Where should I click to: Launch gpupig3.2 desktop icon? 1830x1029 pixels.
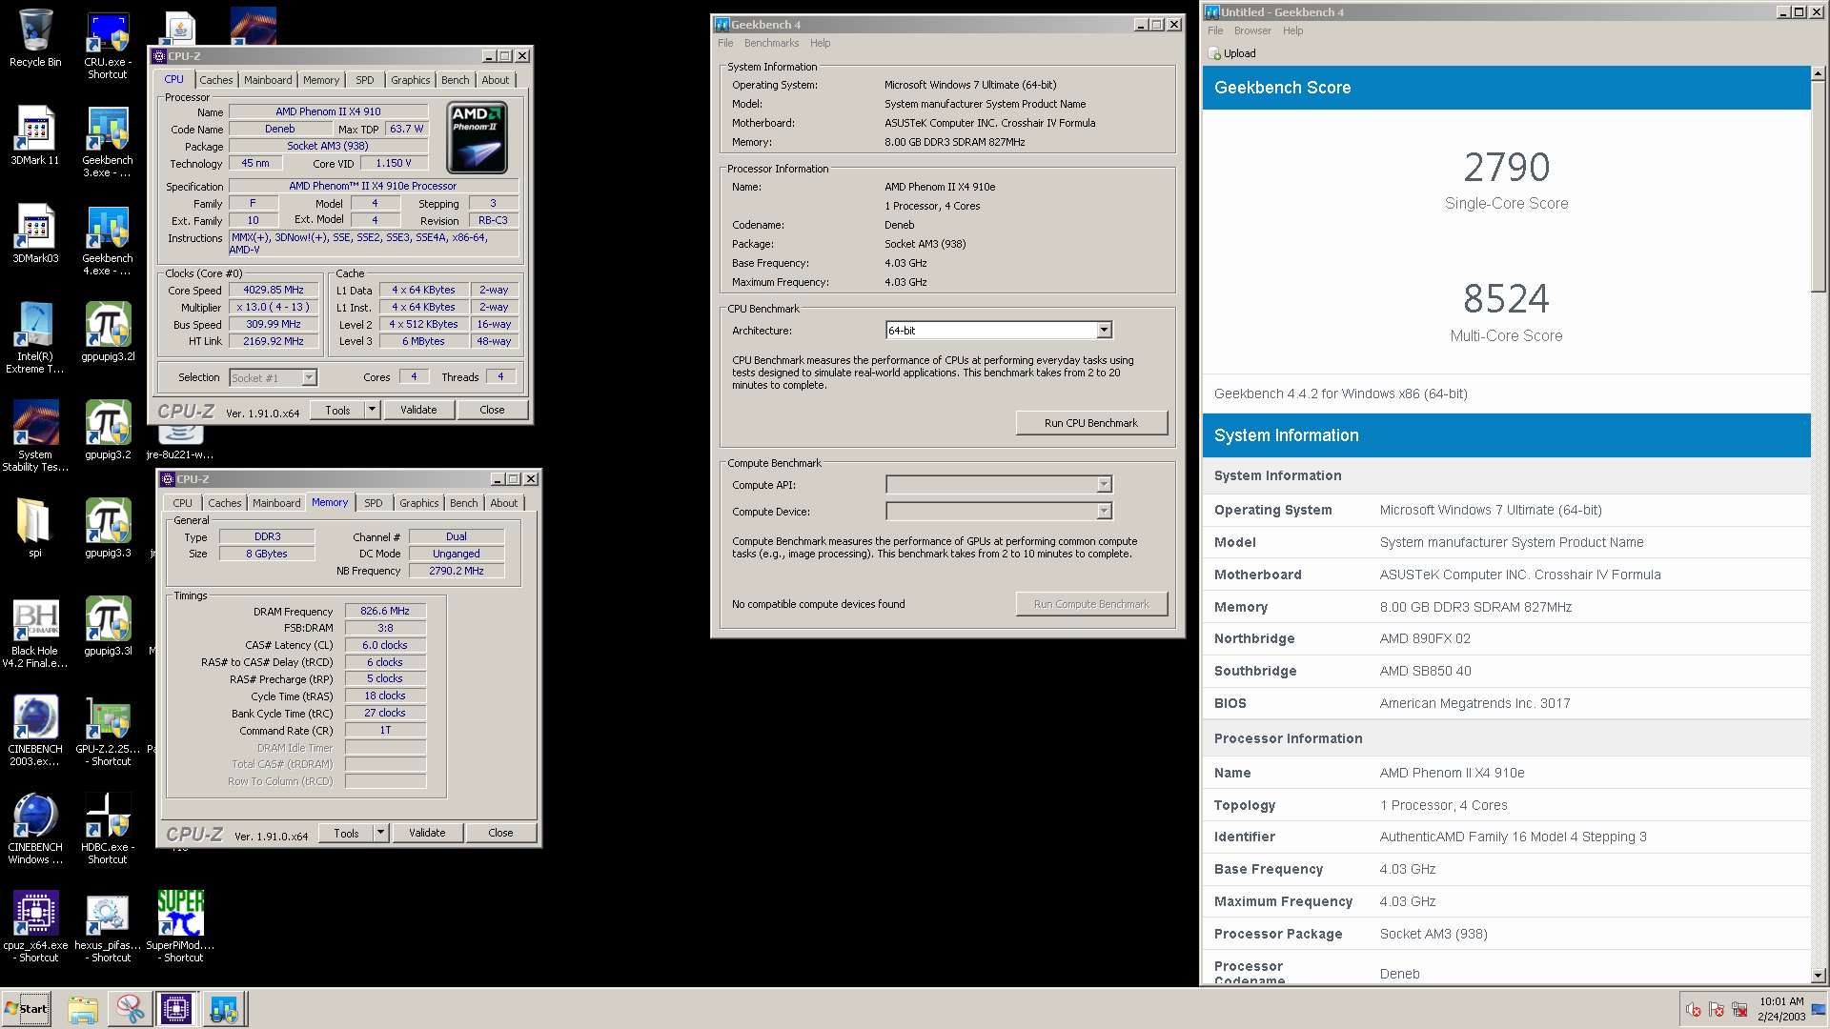pyautogui.click(x=108, y=430)
